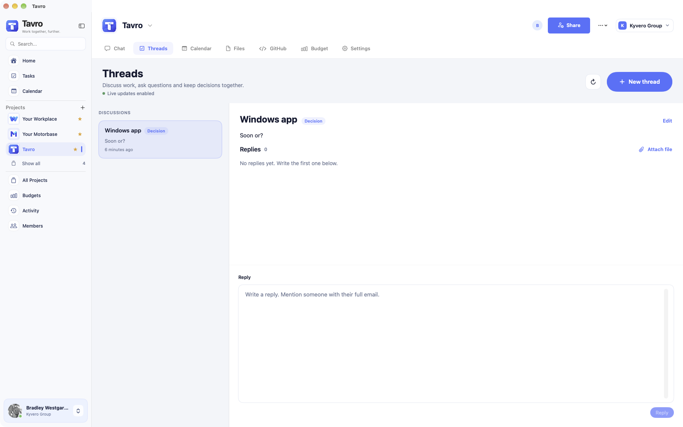Open the Your Workplace project
This screenshot has width=683, height=427.
pos(46,119)
